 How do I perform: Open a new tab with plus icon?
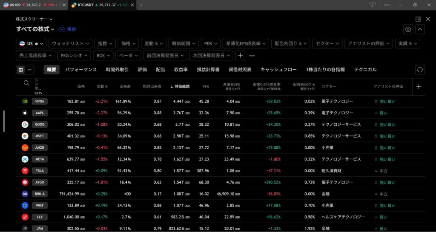141,5
